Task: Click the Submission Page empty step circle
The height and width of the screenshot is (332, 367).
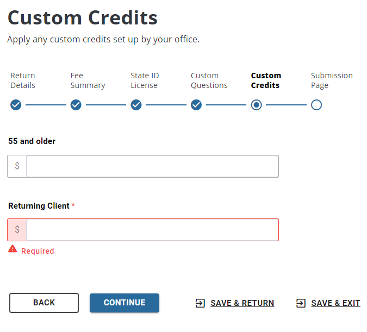Action: pos(316,105)
